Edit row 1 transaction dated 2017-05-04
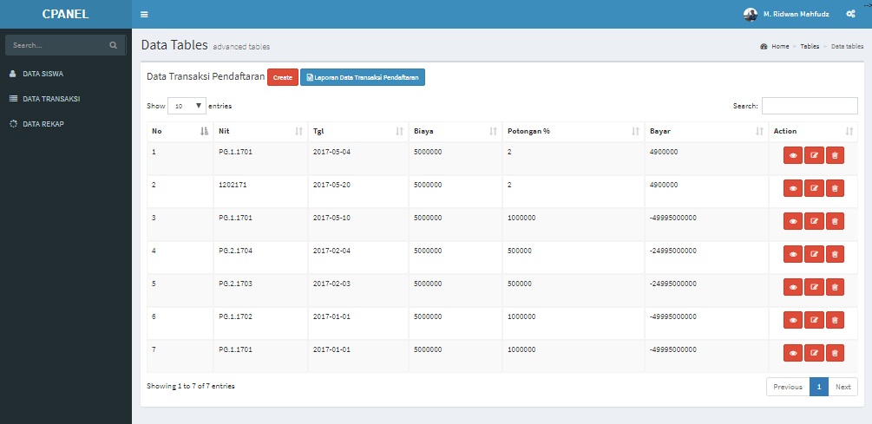The height and width of the screenshot is (424, 872). (814, 155)
